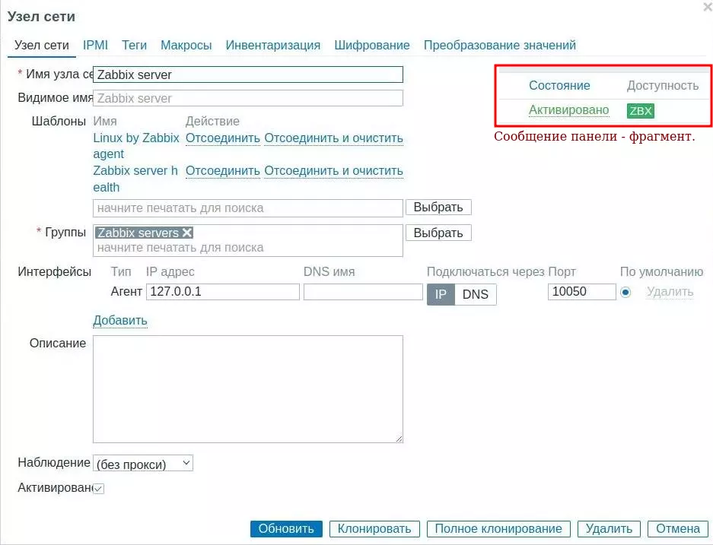Viewport: 713px width, 545px height.
Task: Select the default interface radio button
Action: (x=625, y=292)
